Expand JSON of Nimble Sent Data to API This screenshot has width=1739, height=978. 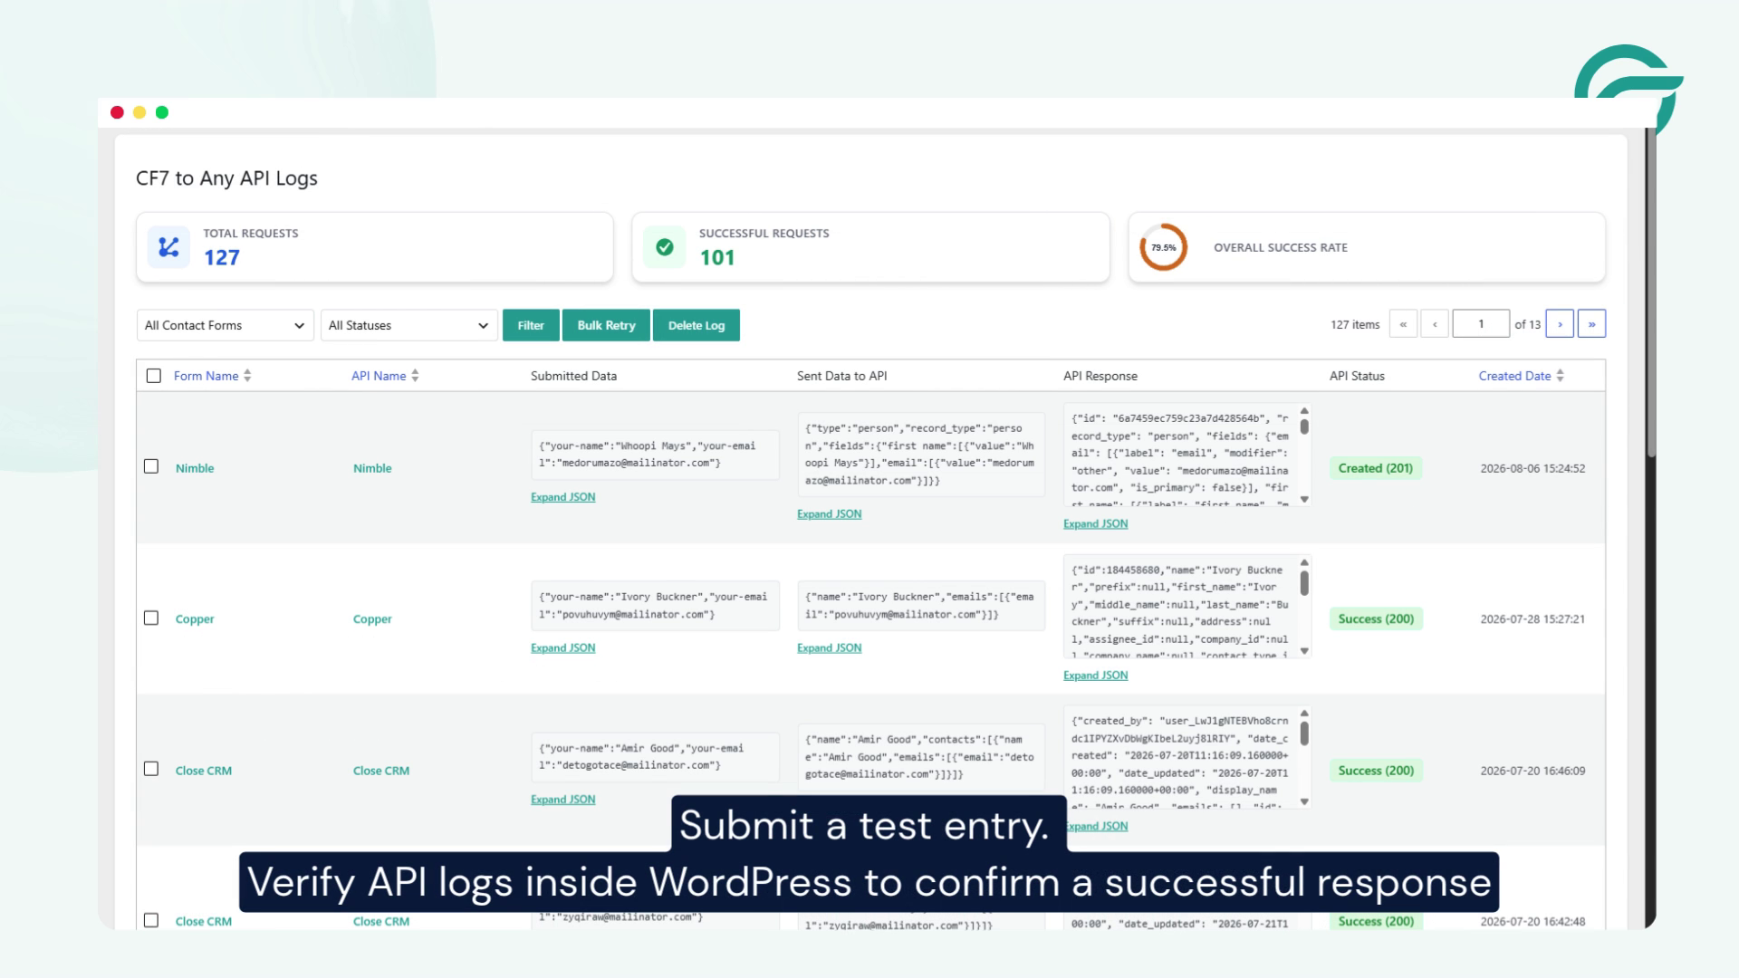pyautogui.click(x=829, y=514)
